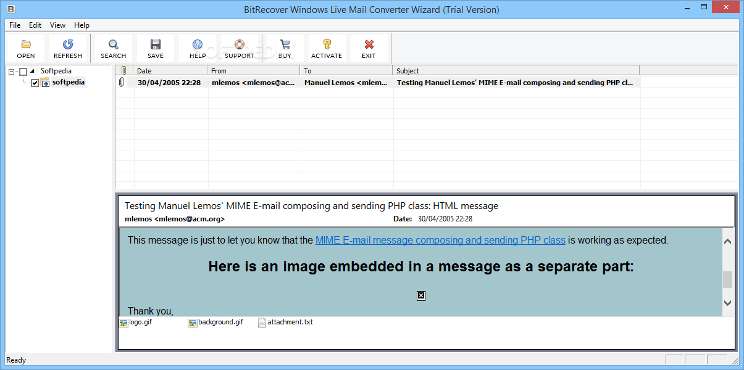Viewport: 744px width, 370px height.
Task: Click the BitRecover app icon in title bar
Action: click(x=10, y=9)
